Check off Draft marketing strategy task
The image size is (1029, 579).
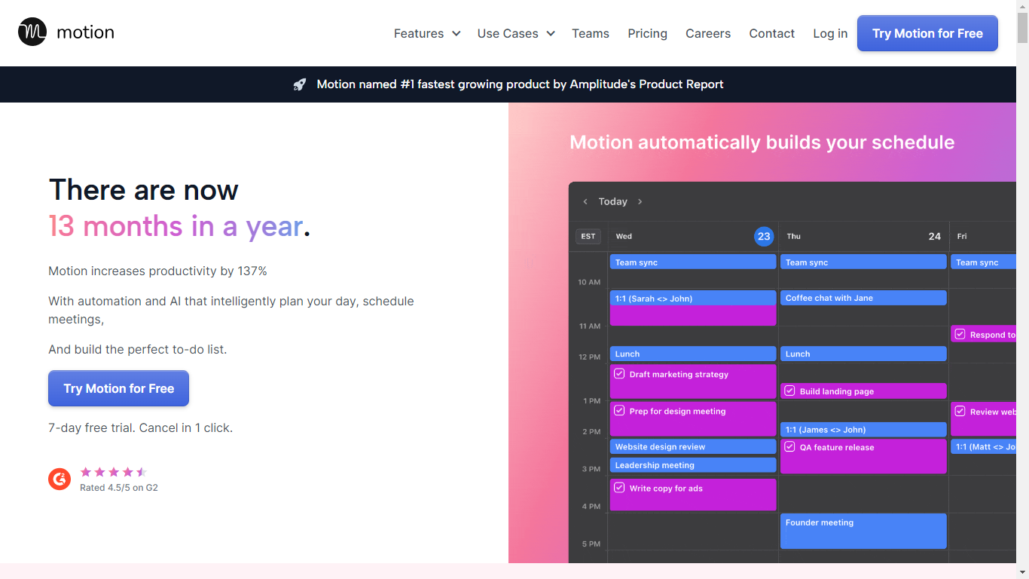coord(619,374)
